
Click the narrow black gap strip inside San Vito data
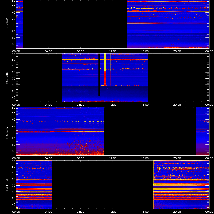(x=99, y=75)
